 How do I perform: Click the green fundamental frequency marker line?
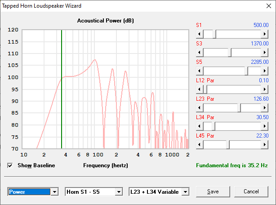pyautogui.click(x=62, y=89)
